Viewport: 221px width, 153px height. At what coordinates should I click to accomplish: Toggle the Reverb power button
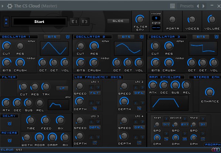[10, 140]
